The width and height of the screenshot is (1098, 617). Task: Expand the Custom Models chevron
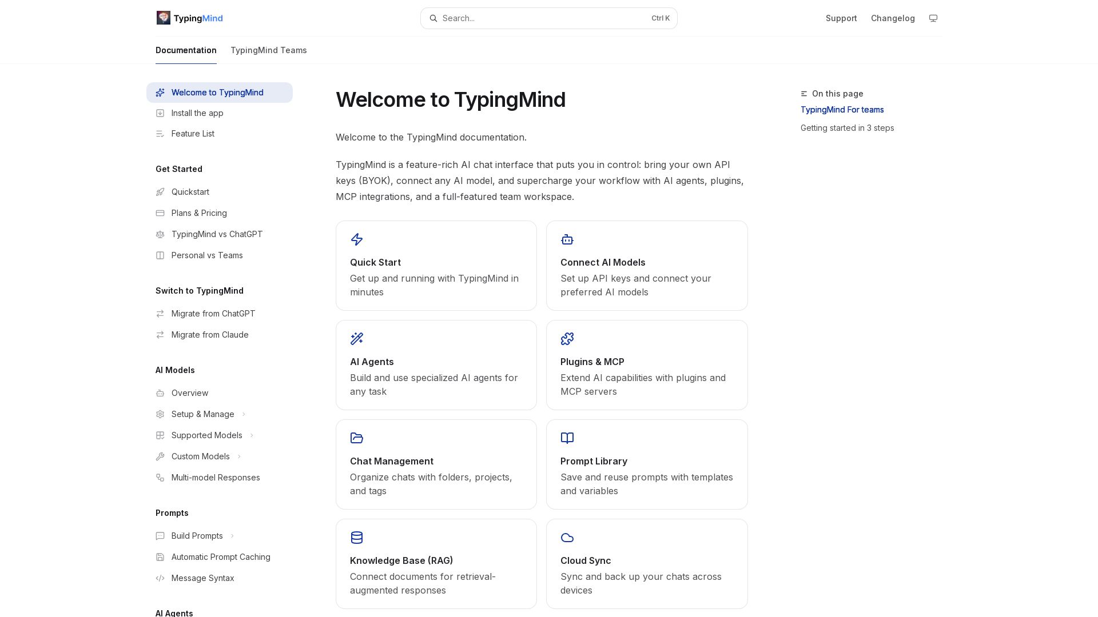(239, 456)
